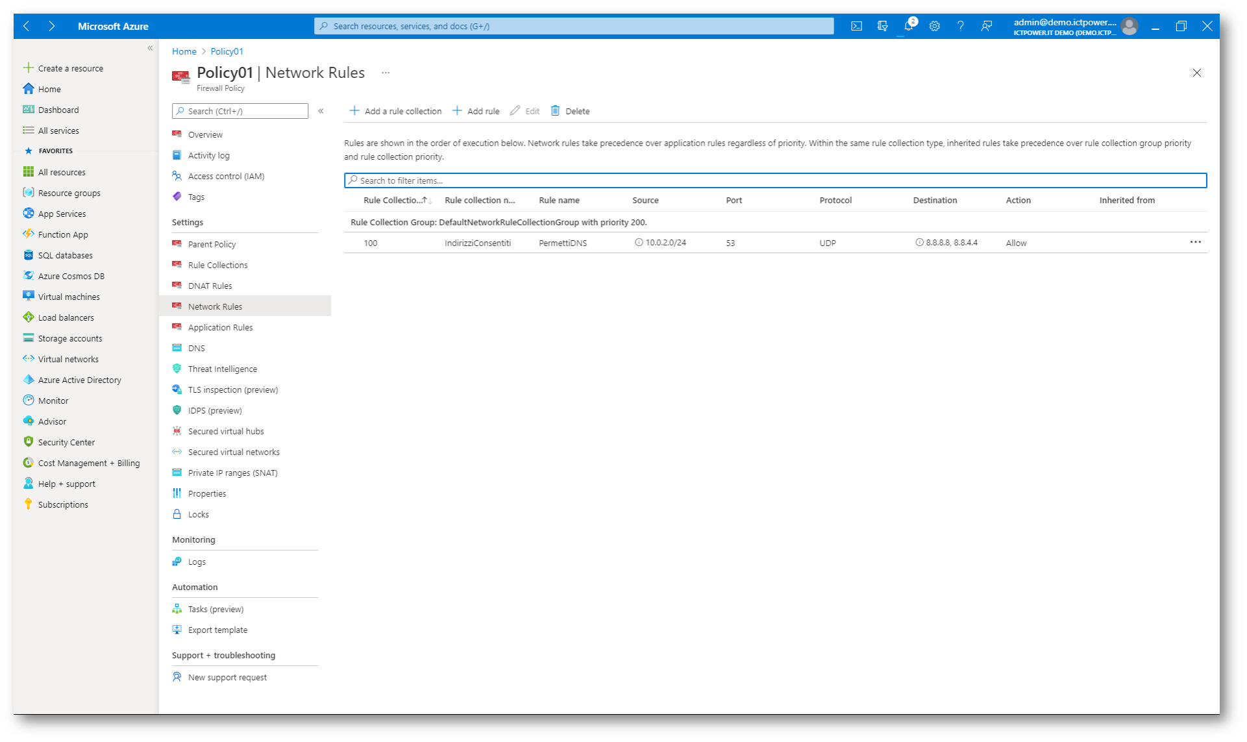Open the feedback icon

click(987, 26)
